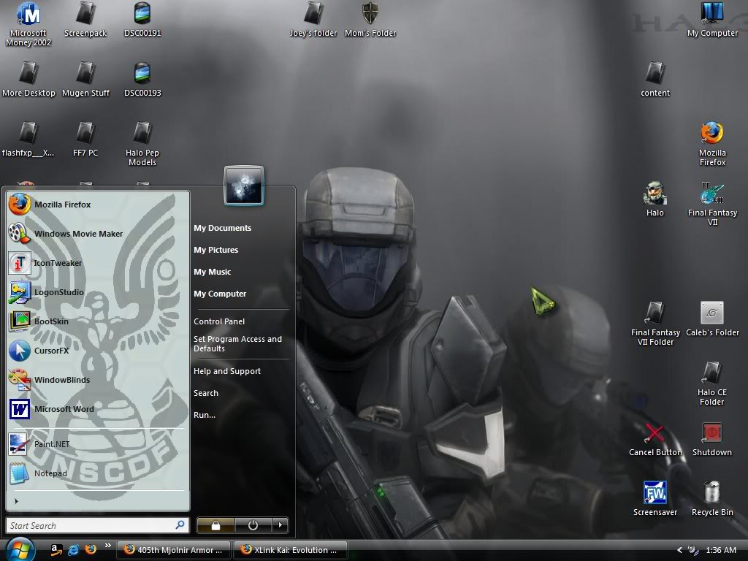Select IconTweaker in the Start menu
Viewport: 748px width, 561px height.
(98, 263)
